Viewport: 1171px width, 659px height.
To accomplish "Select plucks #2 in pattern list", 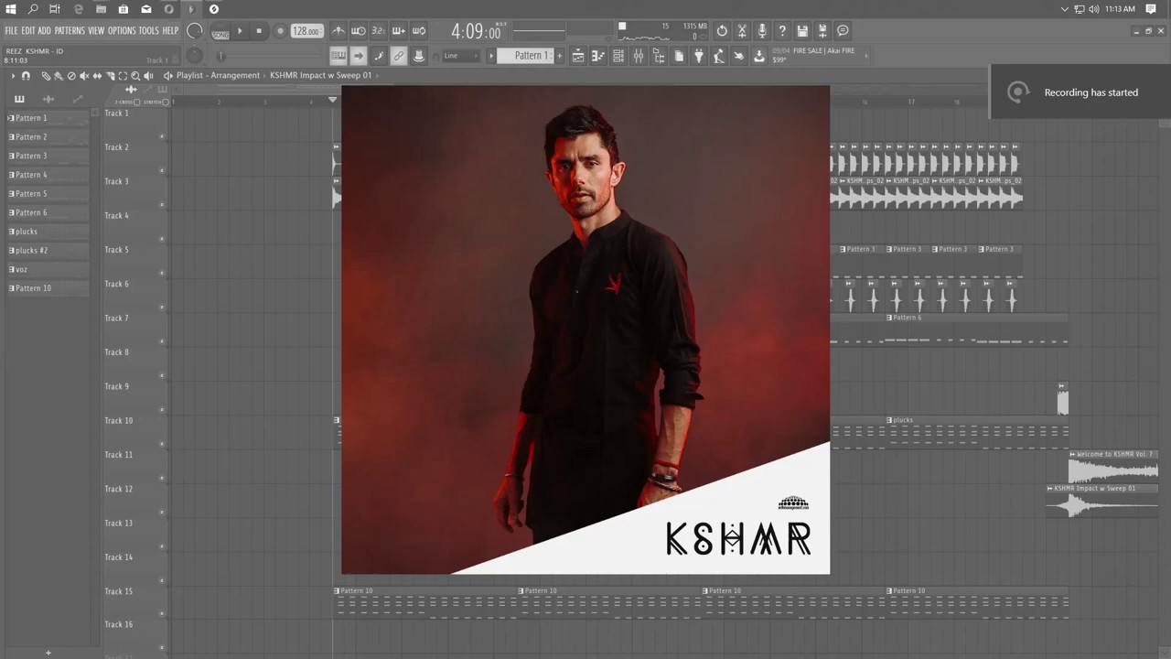I will pyautogui.click(x=48, y=250).
